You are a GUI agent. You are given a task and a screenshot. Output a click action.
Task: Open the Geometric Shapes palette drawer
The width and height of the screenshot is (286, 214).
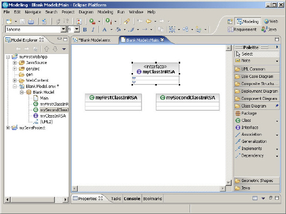[256, 181]
